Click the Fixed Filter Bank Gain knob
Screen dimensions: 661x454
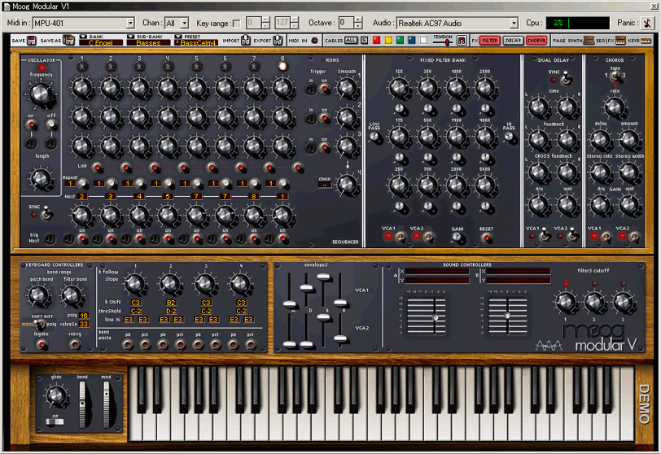click(457, 237)
